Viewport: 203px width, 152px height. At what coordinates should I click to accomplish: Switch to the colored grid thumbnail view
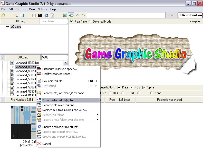click(22, 15)
